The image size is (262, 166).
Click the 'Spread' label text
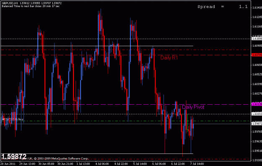click(x=206, y=7)
